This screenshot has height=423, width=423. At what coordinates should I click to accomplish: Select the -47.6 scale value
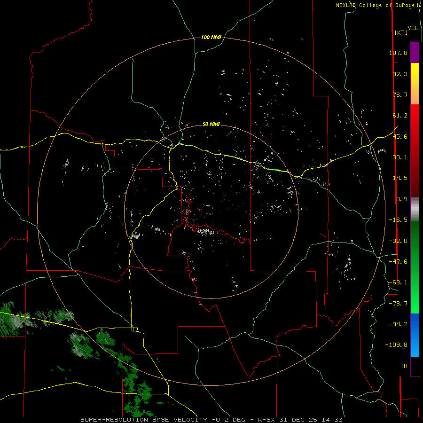(398, 262)
